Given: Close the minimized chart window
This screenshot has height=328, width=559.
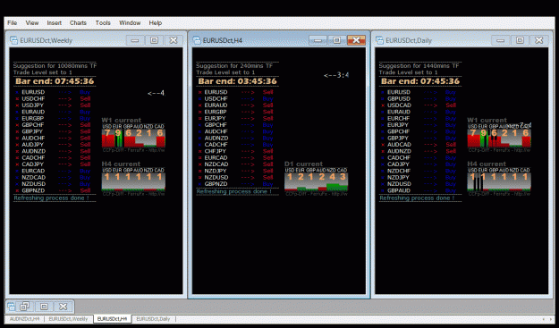Looking at the screenshot, I should click(64, 307).
